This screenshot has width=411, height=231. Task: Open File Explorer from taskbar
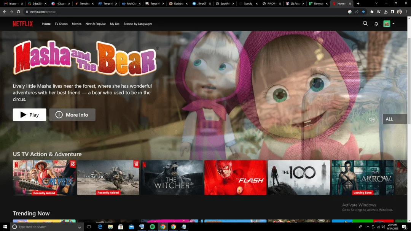(x=110, y=227)
